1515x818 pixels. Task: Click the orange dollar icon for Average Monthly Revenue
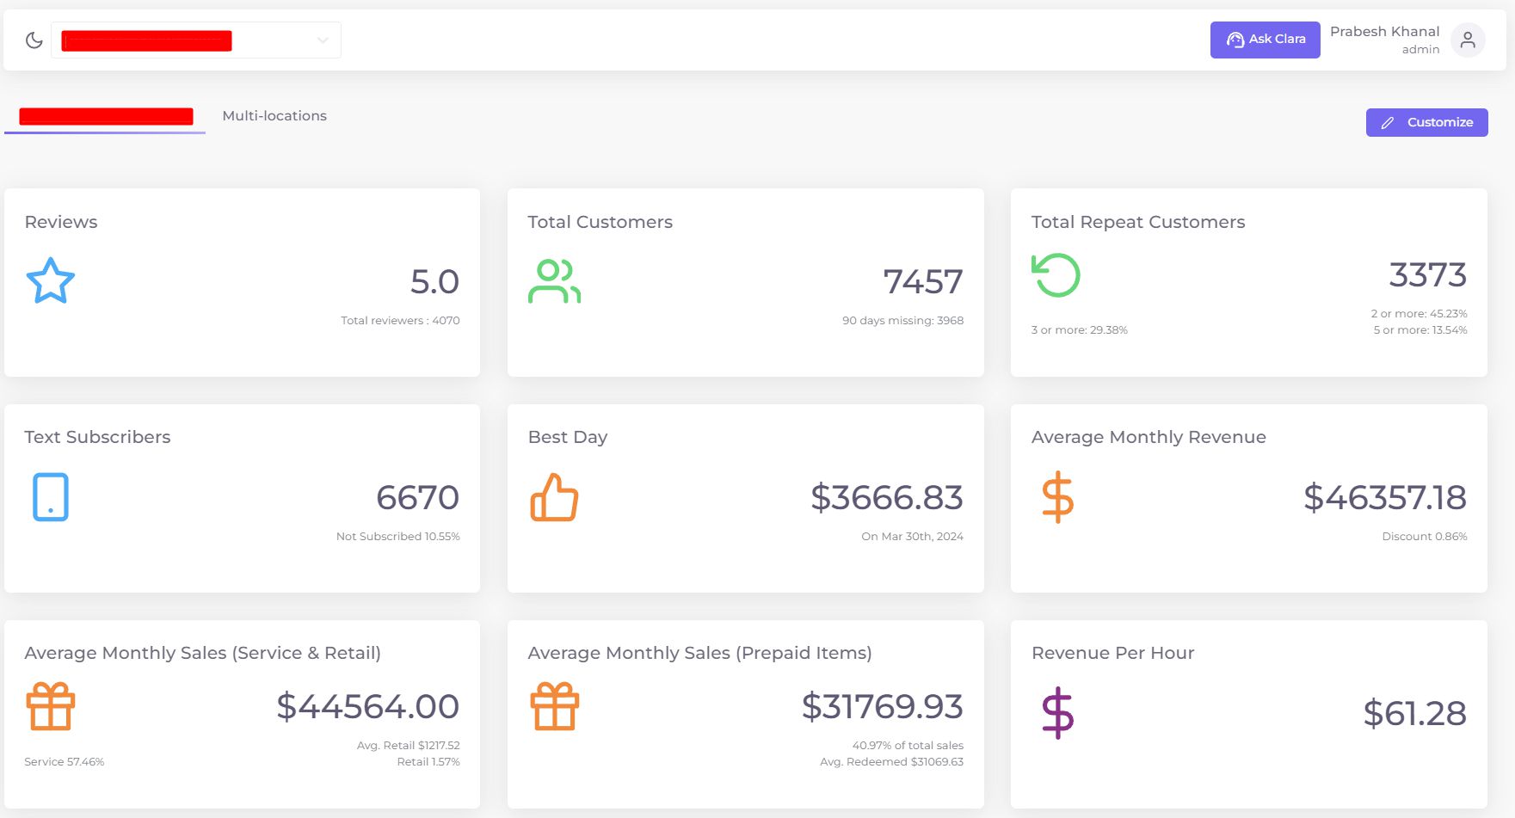point(1056,496)
